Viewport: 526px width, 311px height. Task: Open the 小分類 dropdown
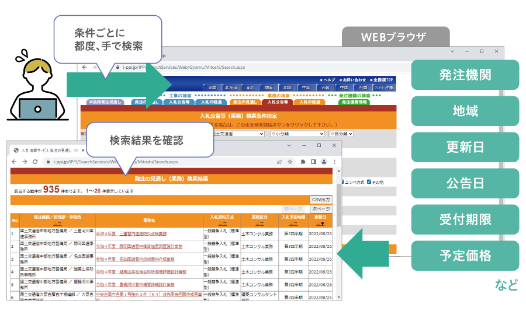tap(297, 134)
